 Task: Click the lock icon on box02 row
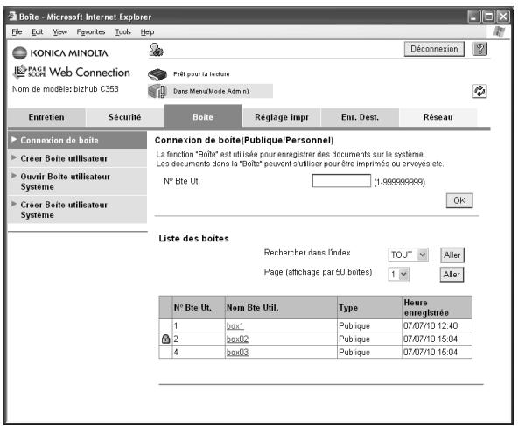point(166,339)
